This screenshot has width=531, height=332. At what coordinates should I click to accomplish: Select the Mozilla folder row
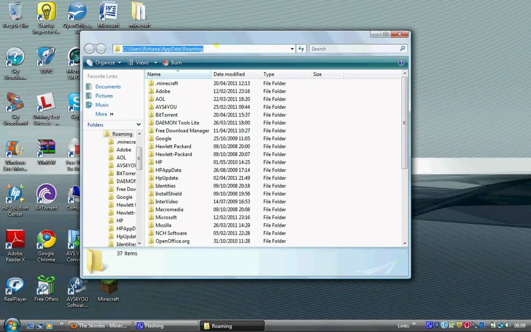point(163,225)
